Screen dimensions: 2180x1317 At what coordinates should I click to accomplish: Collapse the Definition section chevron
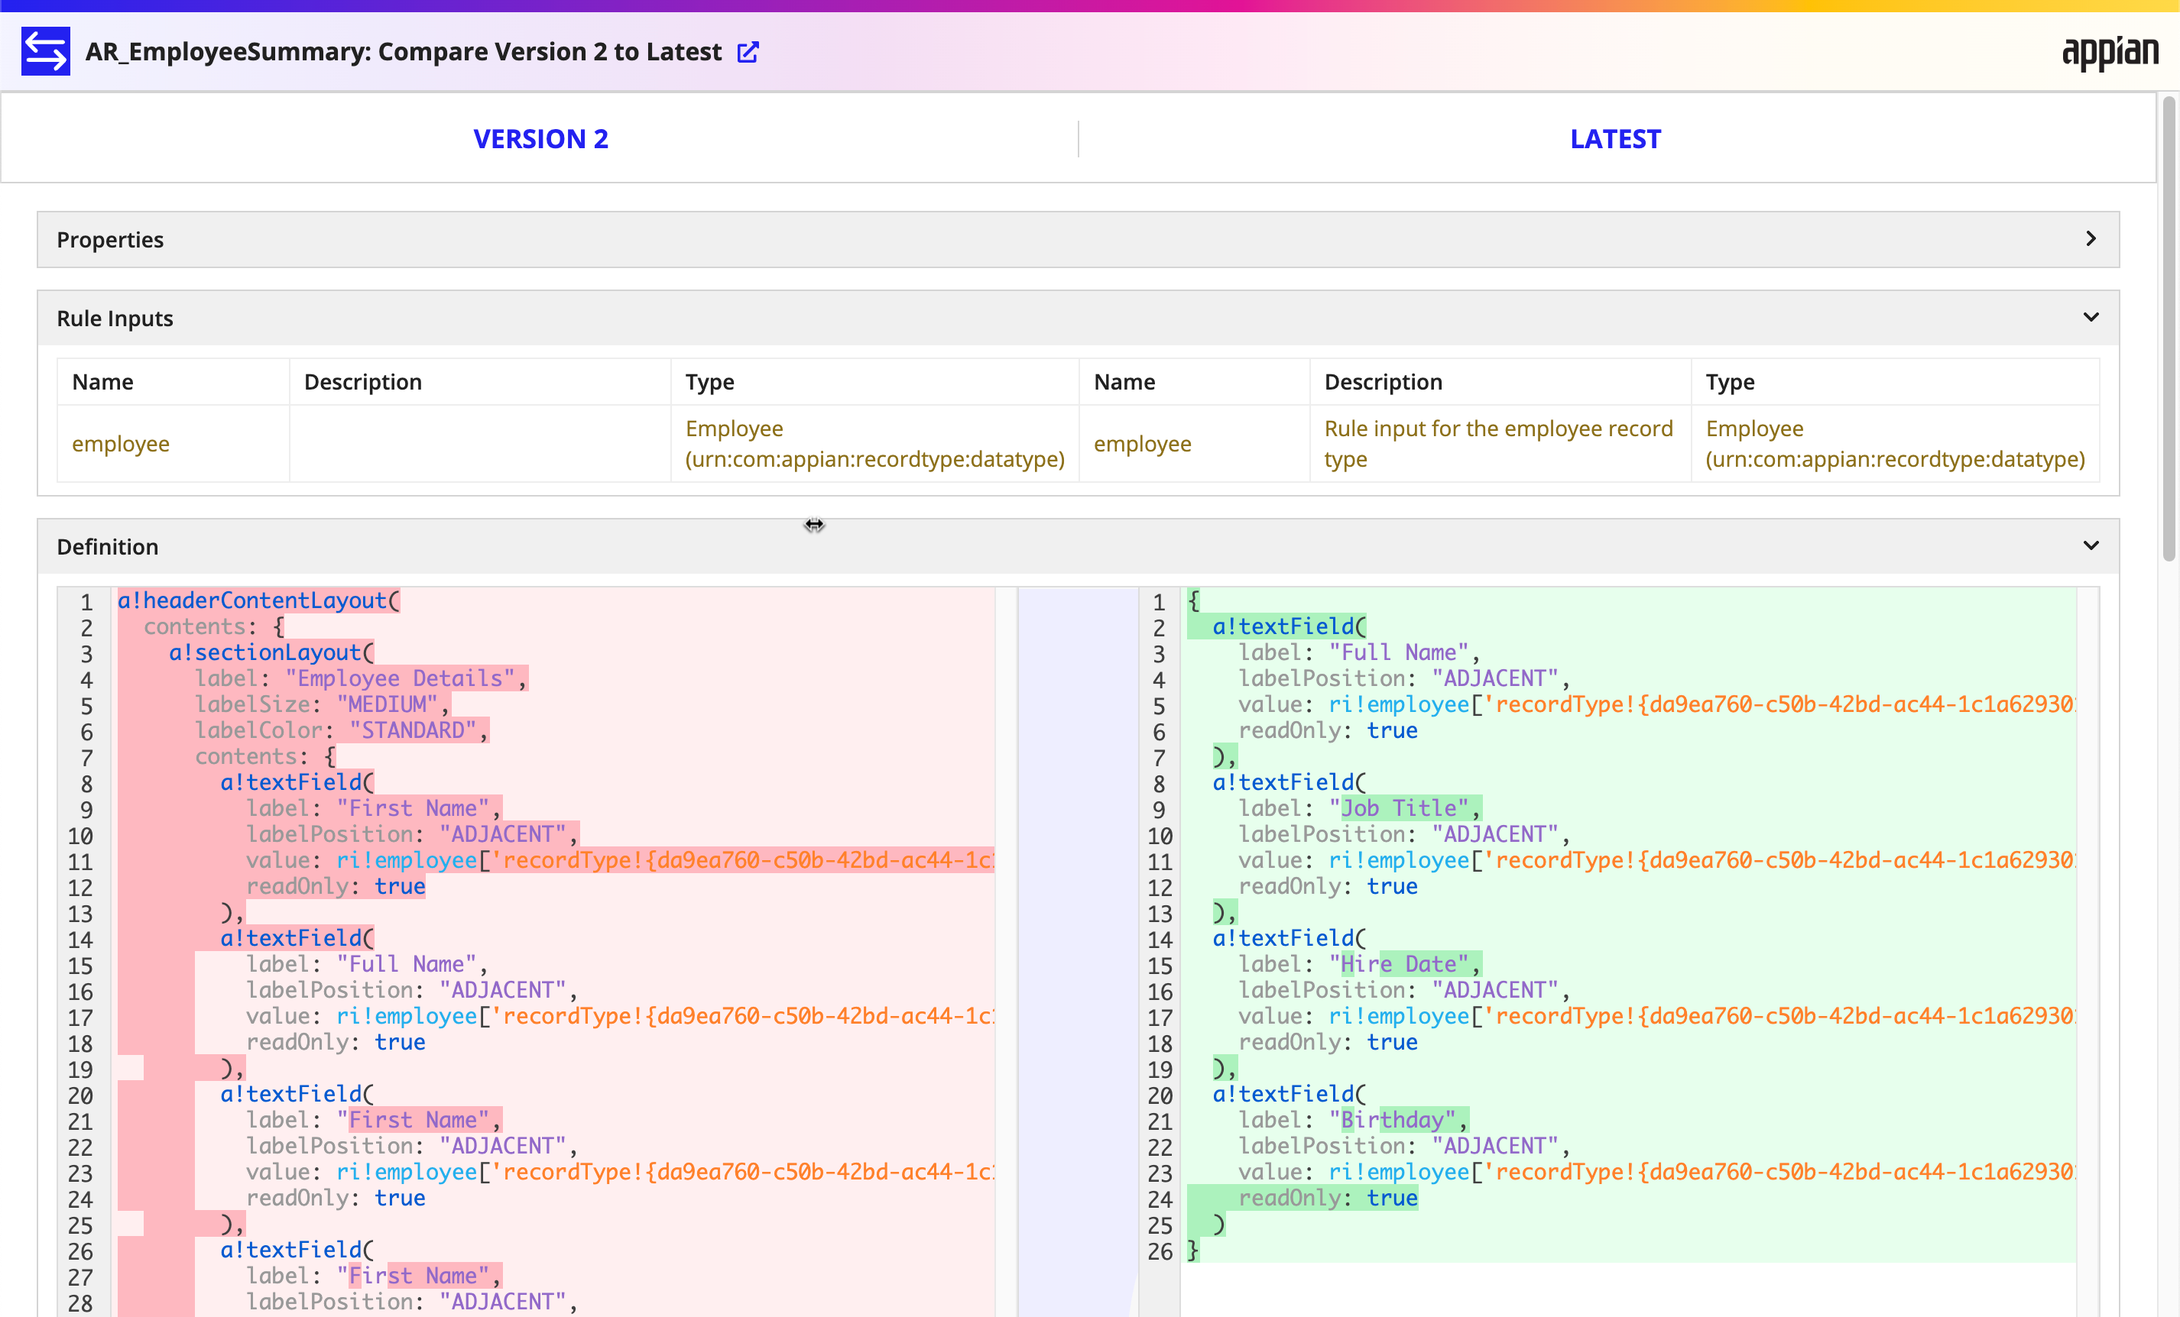(2091, 545)
